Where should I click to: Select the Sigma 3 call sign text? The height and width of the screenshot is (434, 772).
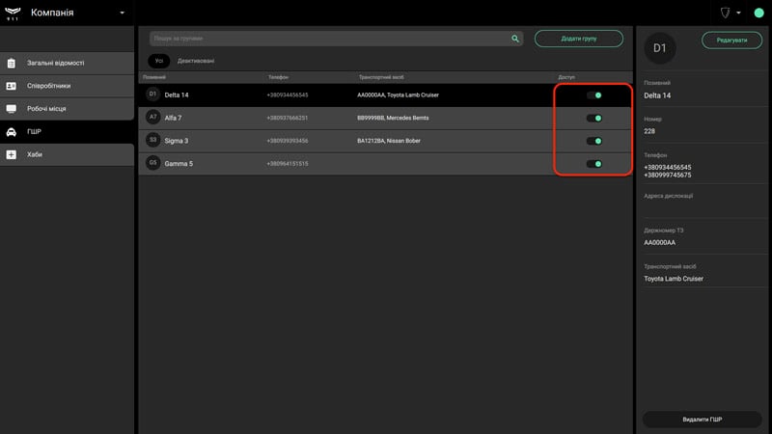coord(177,141)
